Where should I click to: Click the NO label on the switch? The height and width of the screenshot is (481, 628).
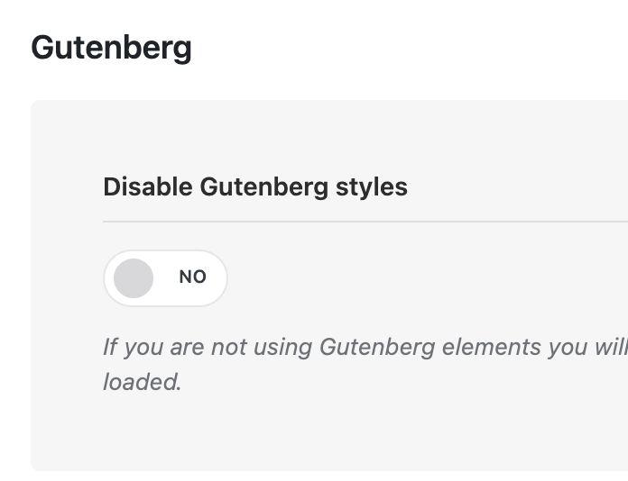(192, 277)
